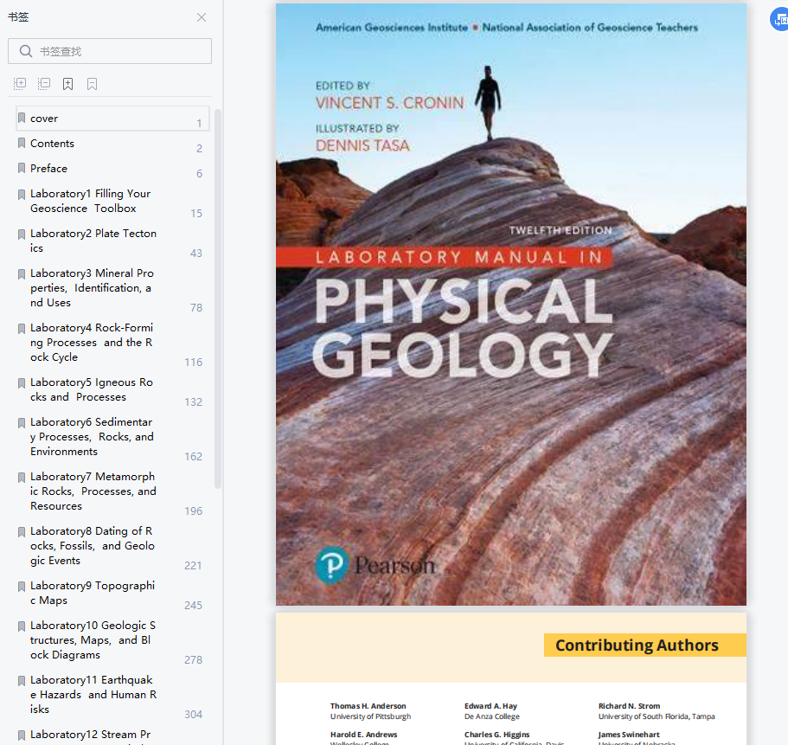Screen dimensions: 788x745
Task: Click page number 162 for Laboratory6
Action: (x=194, y=457)
